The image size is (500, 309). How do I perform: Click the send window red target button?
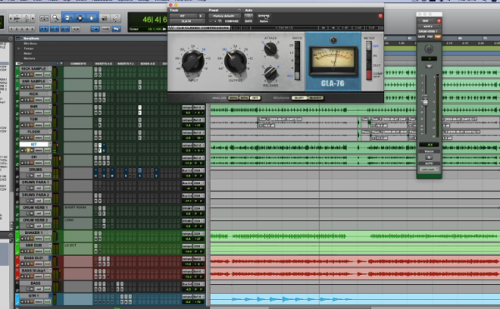tap(438, 21)
